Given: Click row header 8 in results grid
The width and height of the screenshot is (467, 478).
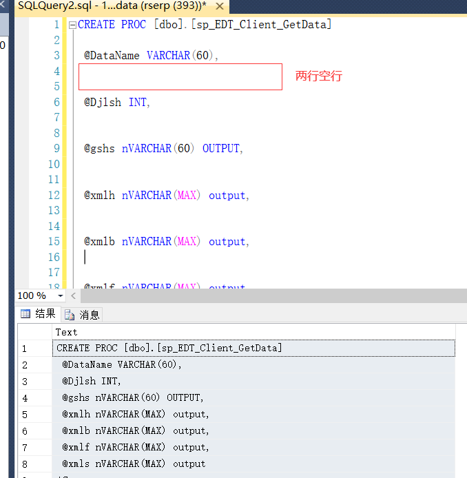Looking at the screenshot, I should [x=35, y=464].
